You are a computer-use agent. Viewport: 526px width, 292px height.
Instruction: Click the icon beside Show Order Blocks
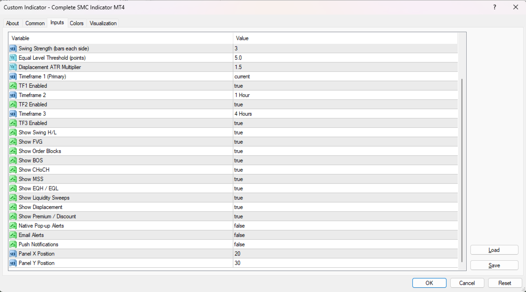pyautogui.click(x=13, y=151)
